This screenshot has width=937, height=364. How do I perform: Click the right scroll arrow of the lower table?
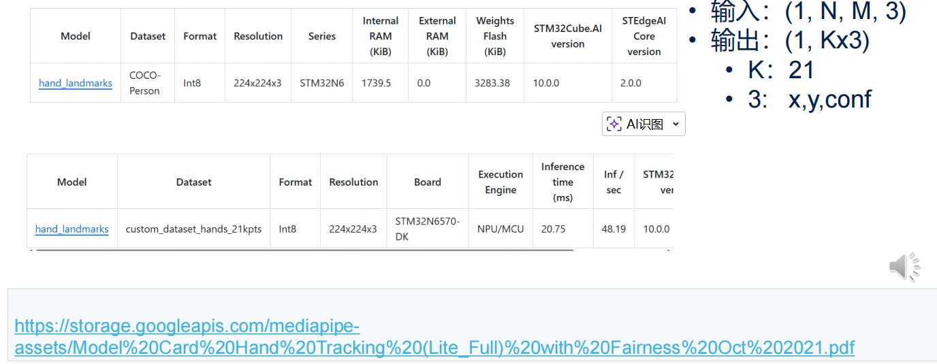670,250
